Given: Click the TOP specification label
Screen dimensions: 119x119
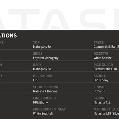Looking at the screenshot, I should (36, 43).
